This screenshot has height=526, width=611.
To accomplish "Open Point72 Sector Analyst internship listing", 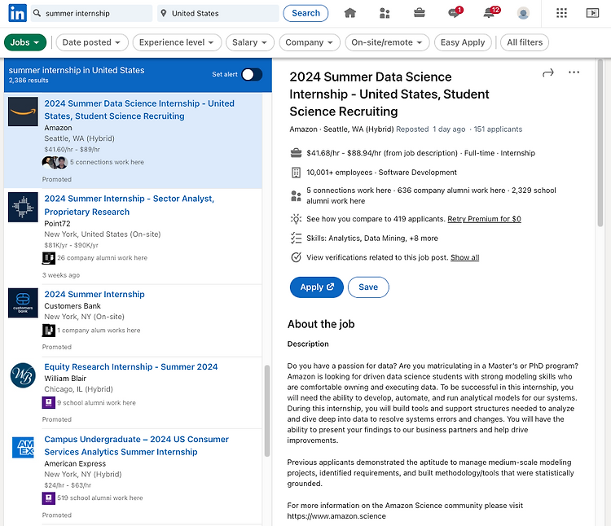I will [129, 205].
